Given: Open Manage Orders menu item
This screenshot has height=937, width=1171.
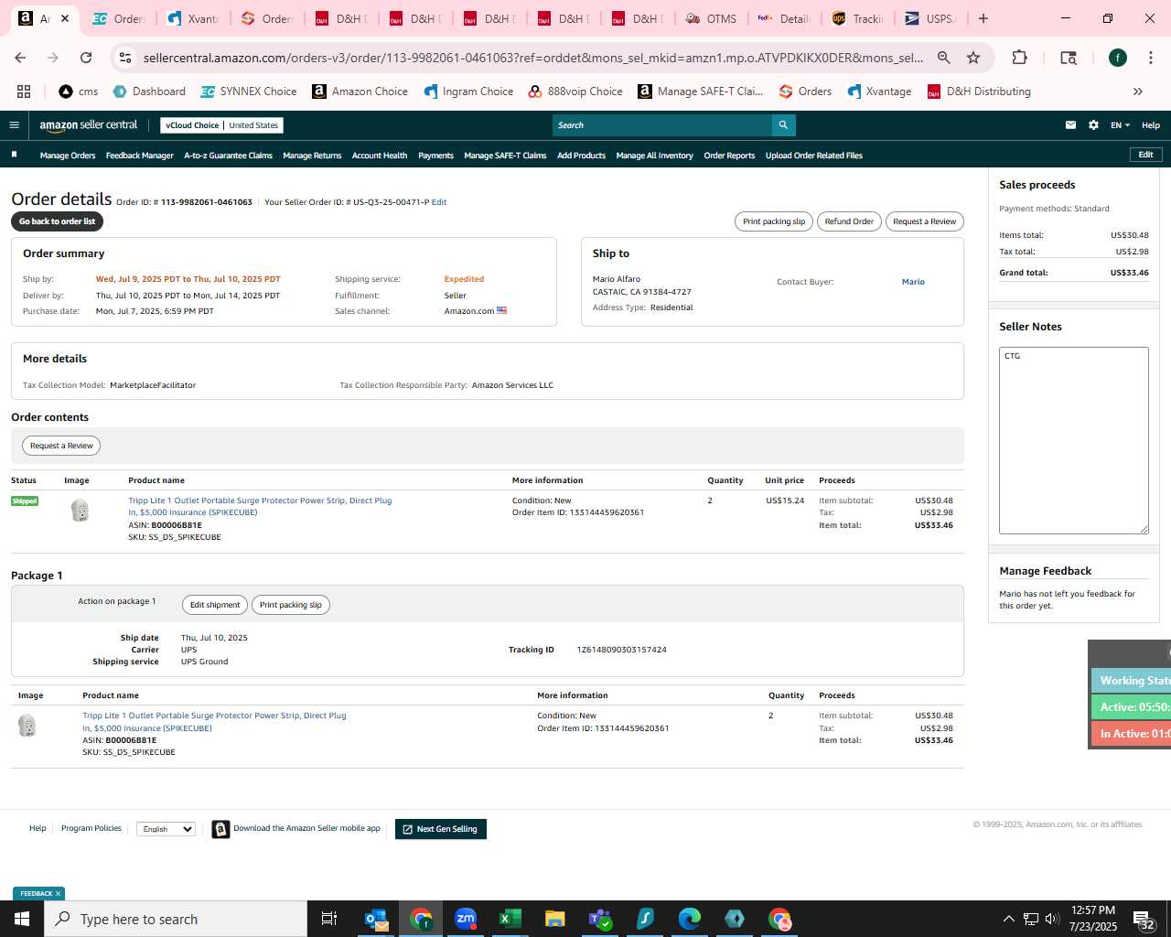Looking at the screenshot, I should (68, 156).
